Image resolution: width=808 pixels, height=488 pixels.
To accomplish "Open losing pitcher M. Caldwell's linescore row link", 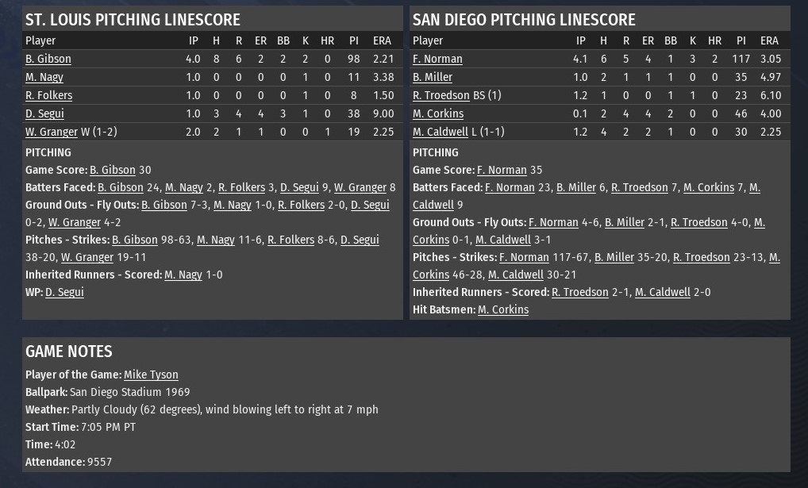I will (x=441, y=132).
